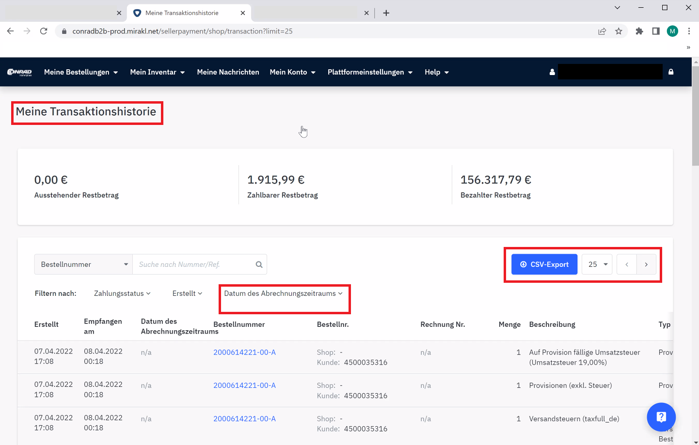The width and height of the screenshot is (699, 445).
Task: Go to next page of transactions
Action: point(646,264)
